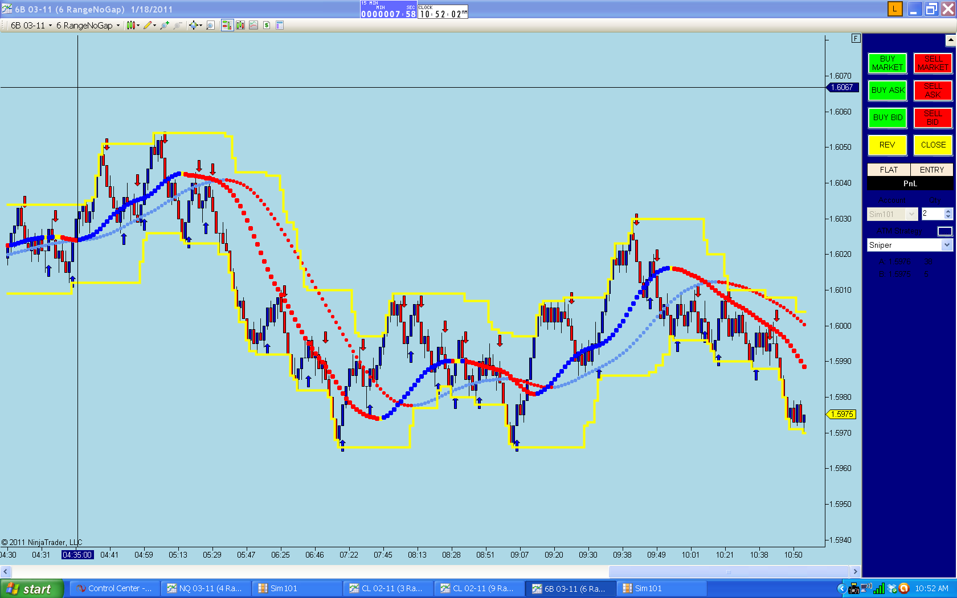Click the yellow 1.5975 last price marker

coord(841,414)
